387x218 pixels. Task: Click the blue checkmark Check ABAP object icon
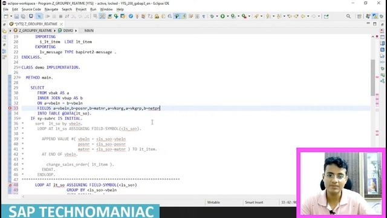[131, 16]
